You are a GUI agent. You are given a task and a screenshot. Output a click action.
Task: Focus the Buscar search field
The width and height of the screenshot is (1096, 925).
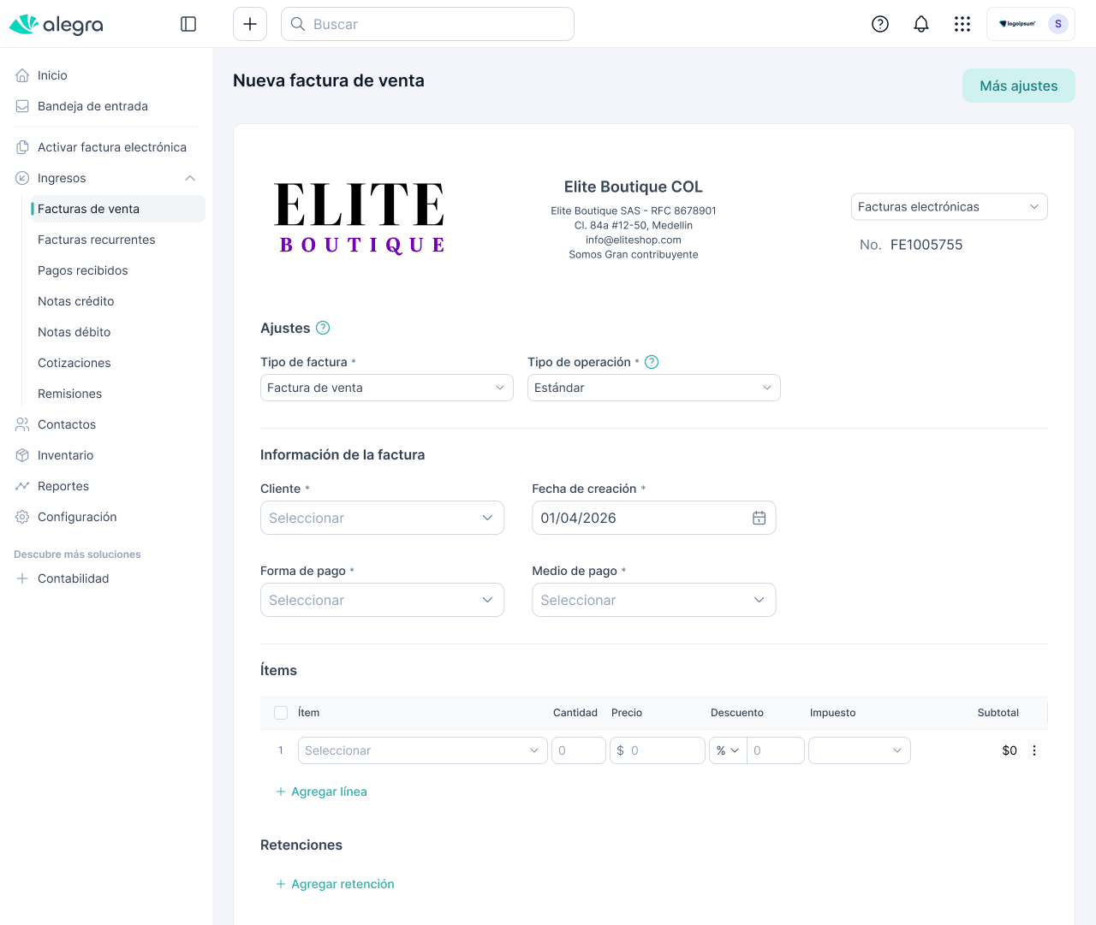click(x=427, y=24)
